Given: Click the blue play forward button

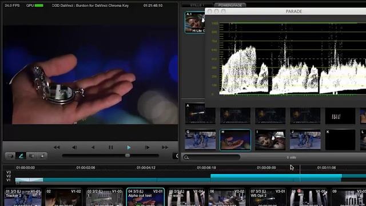Looking at the screenshot, I should 129,148.
